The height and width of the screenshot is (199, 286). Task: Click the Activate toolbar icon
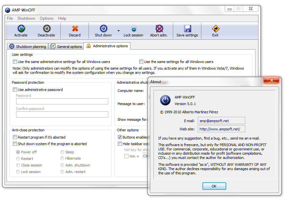tap(21, 29)
